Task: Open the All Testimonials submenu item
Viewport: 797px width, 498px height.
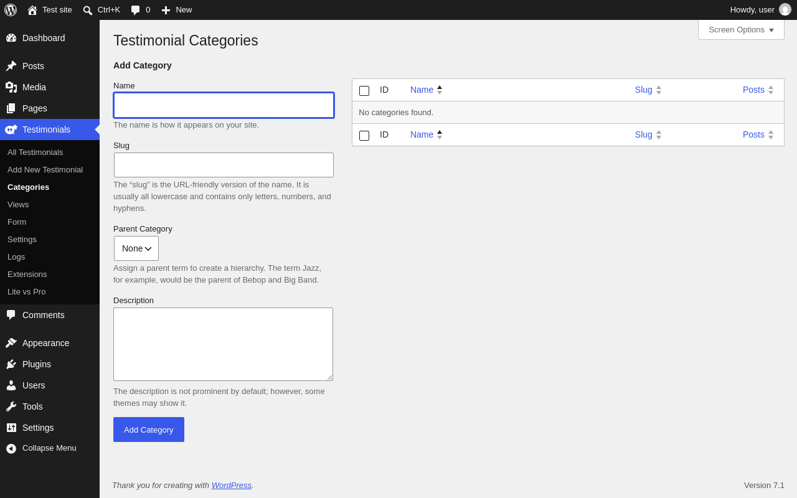Action: [35, 152]
